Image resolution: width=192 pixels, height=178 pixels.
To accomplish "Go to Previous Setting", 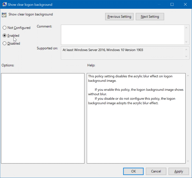I will (x=119, y=17).
